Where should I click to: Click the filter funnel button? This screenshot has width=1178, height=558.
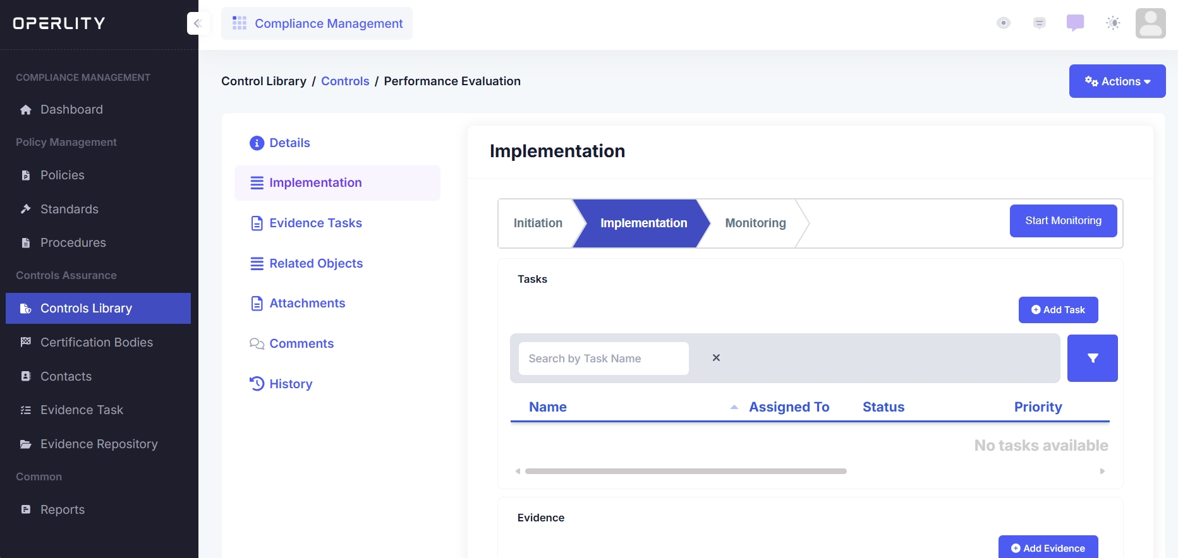tap(1092, 358)
